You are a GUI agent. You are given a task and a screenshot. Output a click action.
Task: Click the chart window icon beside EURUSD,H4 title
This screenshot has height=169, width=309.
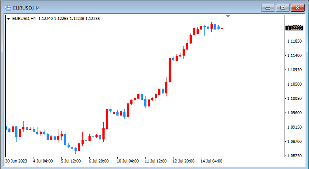pyautogui.click(x=8, y=8)
